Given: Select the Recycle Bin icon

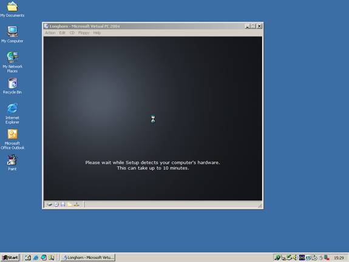Looking at the screenshot, I should 12,86.
